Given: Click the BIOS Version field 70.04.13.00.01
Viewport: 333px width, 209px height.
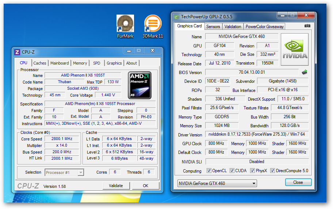Looking at the screenshot, I should [252, 72].
